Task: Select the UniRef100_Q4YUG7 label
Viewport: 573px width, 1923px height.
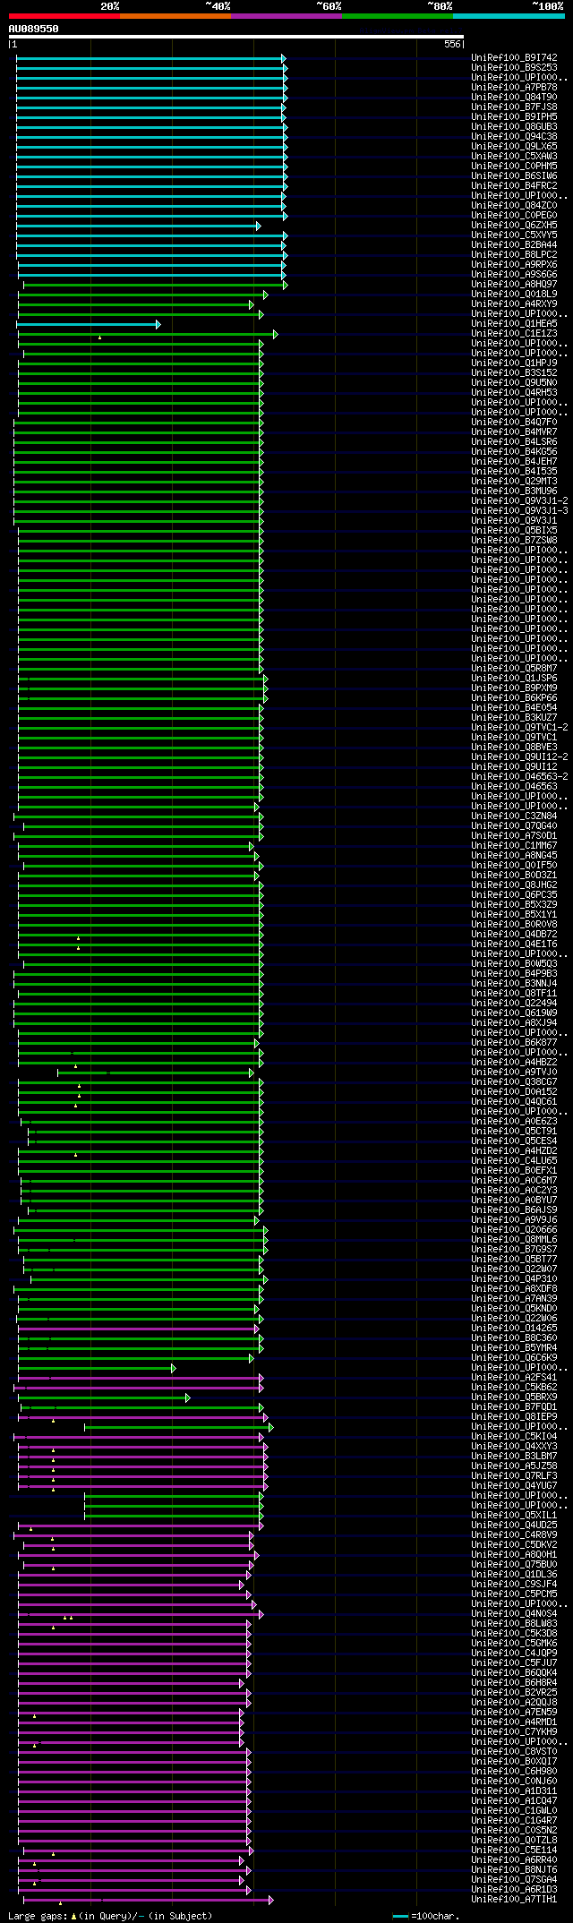Action: coord(514,1485)
